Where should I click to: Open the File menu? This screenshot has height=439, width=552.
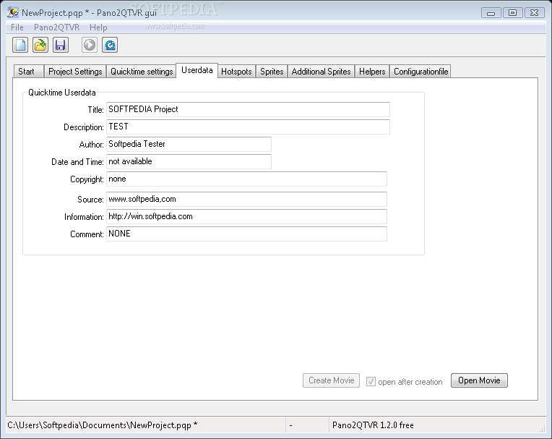(17, 27)
